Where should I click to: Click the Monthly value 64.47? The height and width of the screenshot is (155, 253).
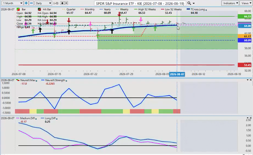pyautogui.click(x=88, y=13)
